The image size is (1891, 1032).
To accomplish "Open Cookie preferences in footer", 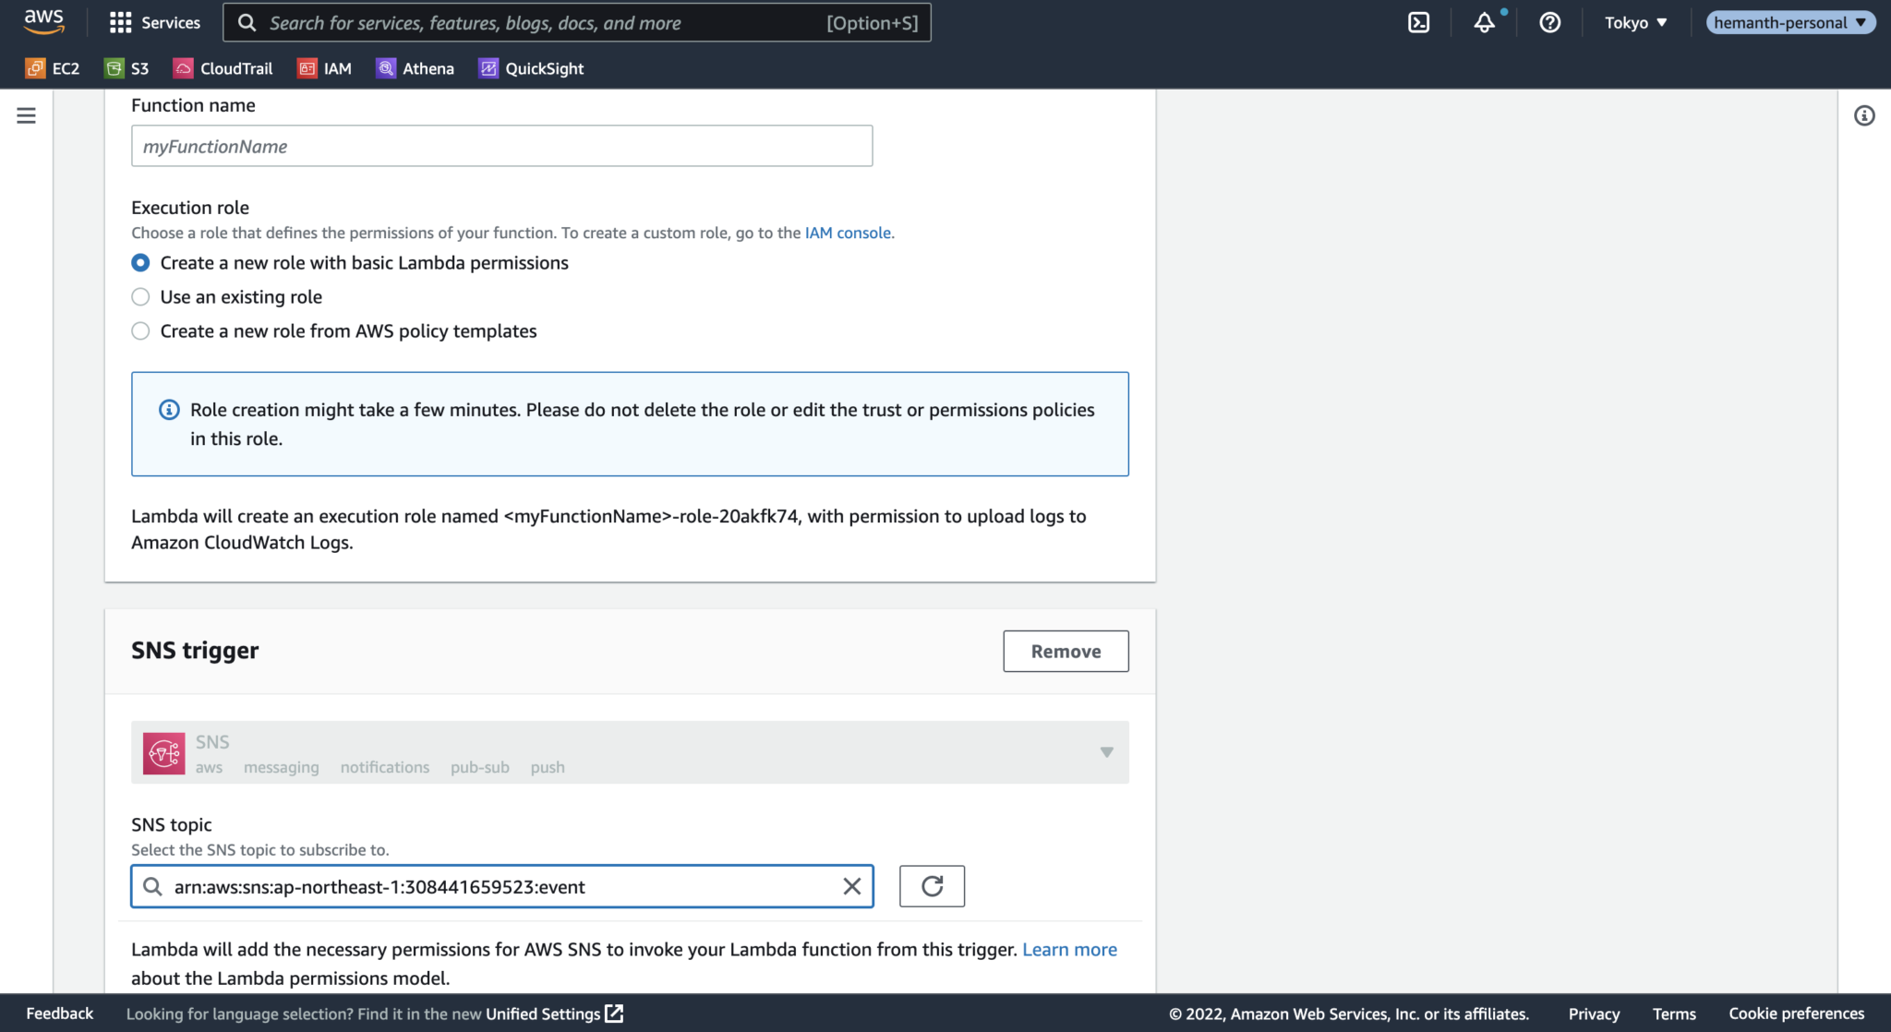I will coord(1796,1014).
